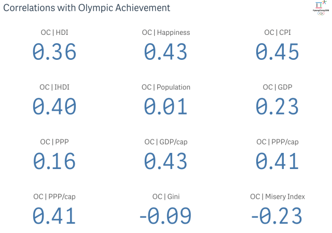Viewport: 332px width, 233px height.
Task: Click the OC | GDP label above 0.23
Action: tap(277, 87)
